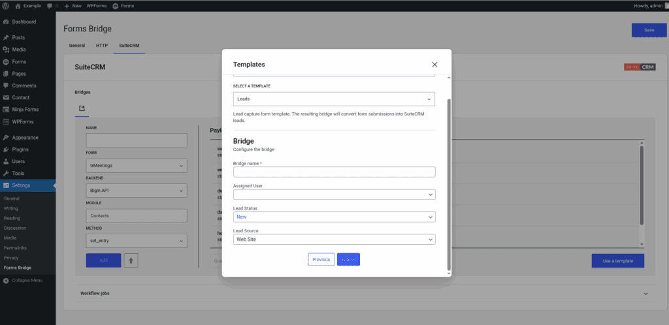Click the blue Submit button in dialog

349,259
